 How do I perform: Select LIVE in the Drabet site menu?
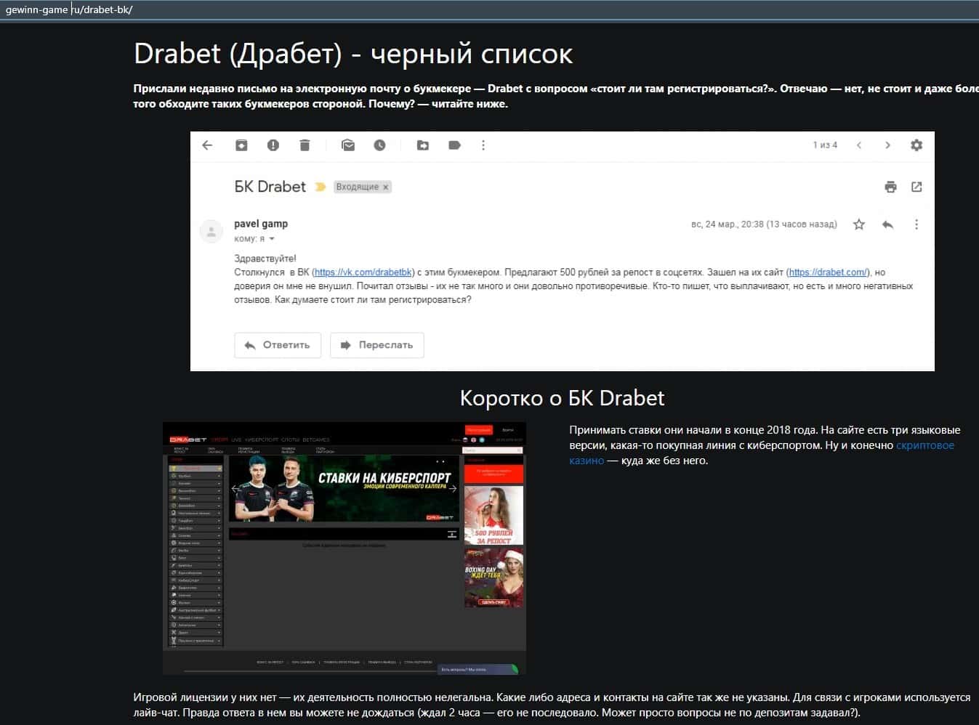pyautogui.click(x=236, y=440)
